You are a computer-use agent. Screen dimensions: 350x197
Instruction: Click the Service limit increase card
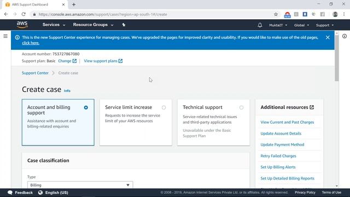[136, 123]
